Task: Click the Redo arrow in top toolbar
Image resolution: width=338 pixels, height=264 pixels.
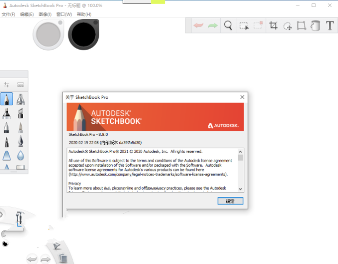Action: coord(213,26)
